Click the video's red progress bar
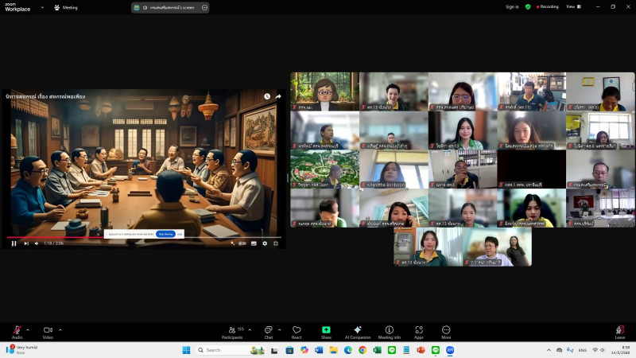Screen dimensions: 636x358 (x=56, y=237)
